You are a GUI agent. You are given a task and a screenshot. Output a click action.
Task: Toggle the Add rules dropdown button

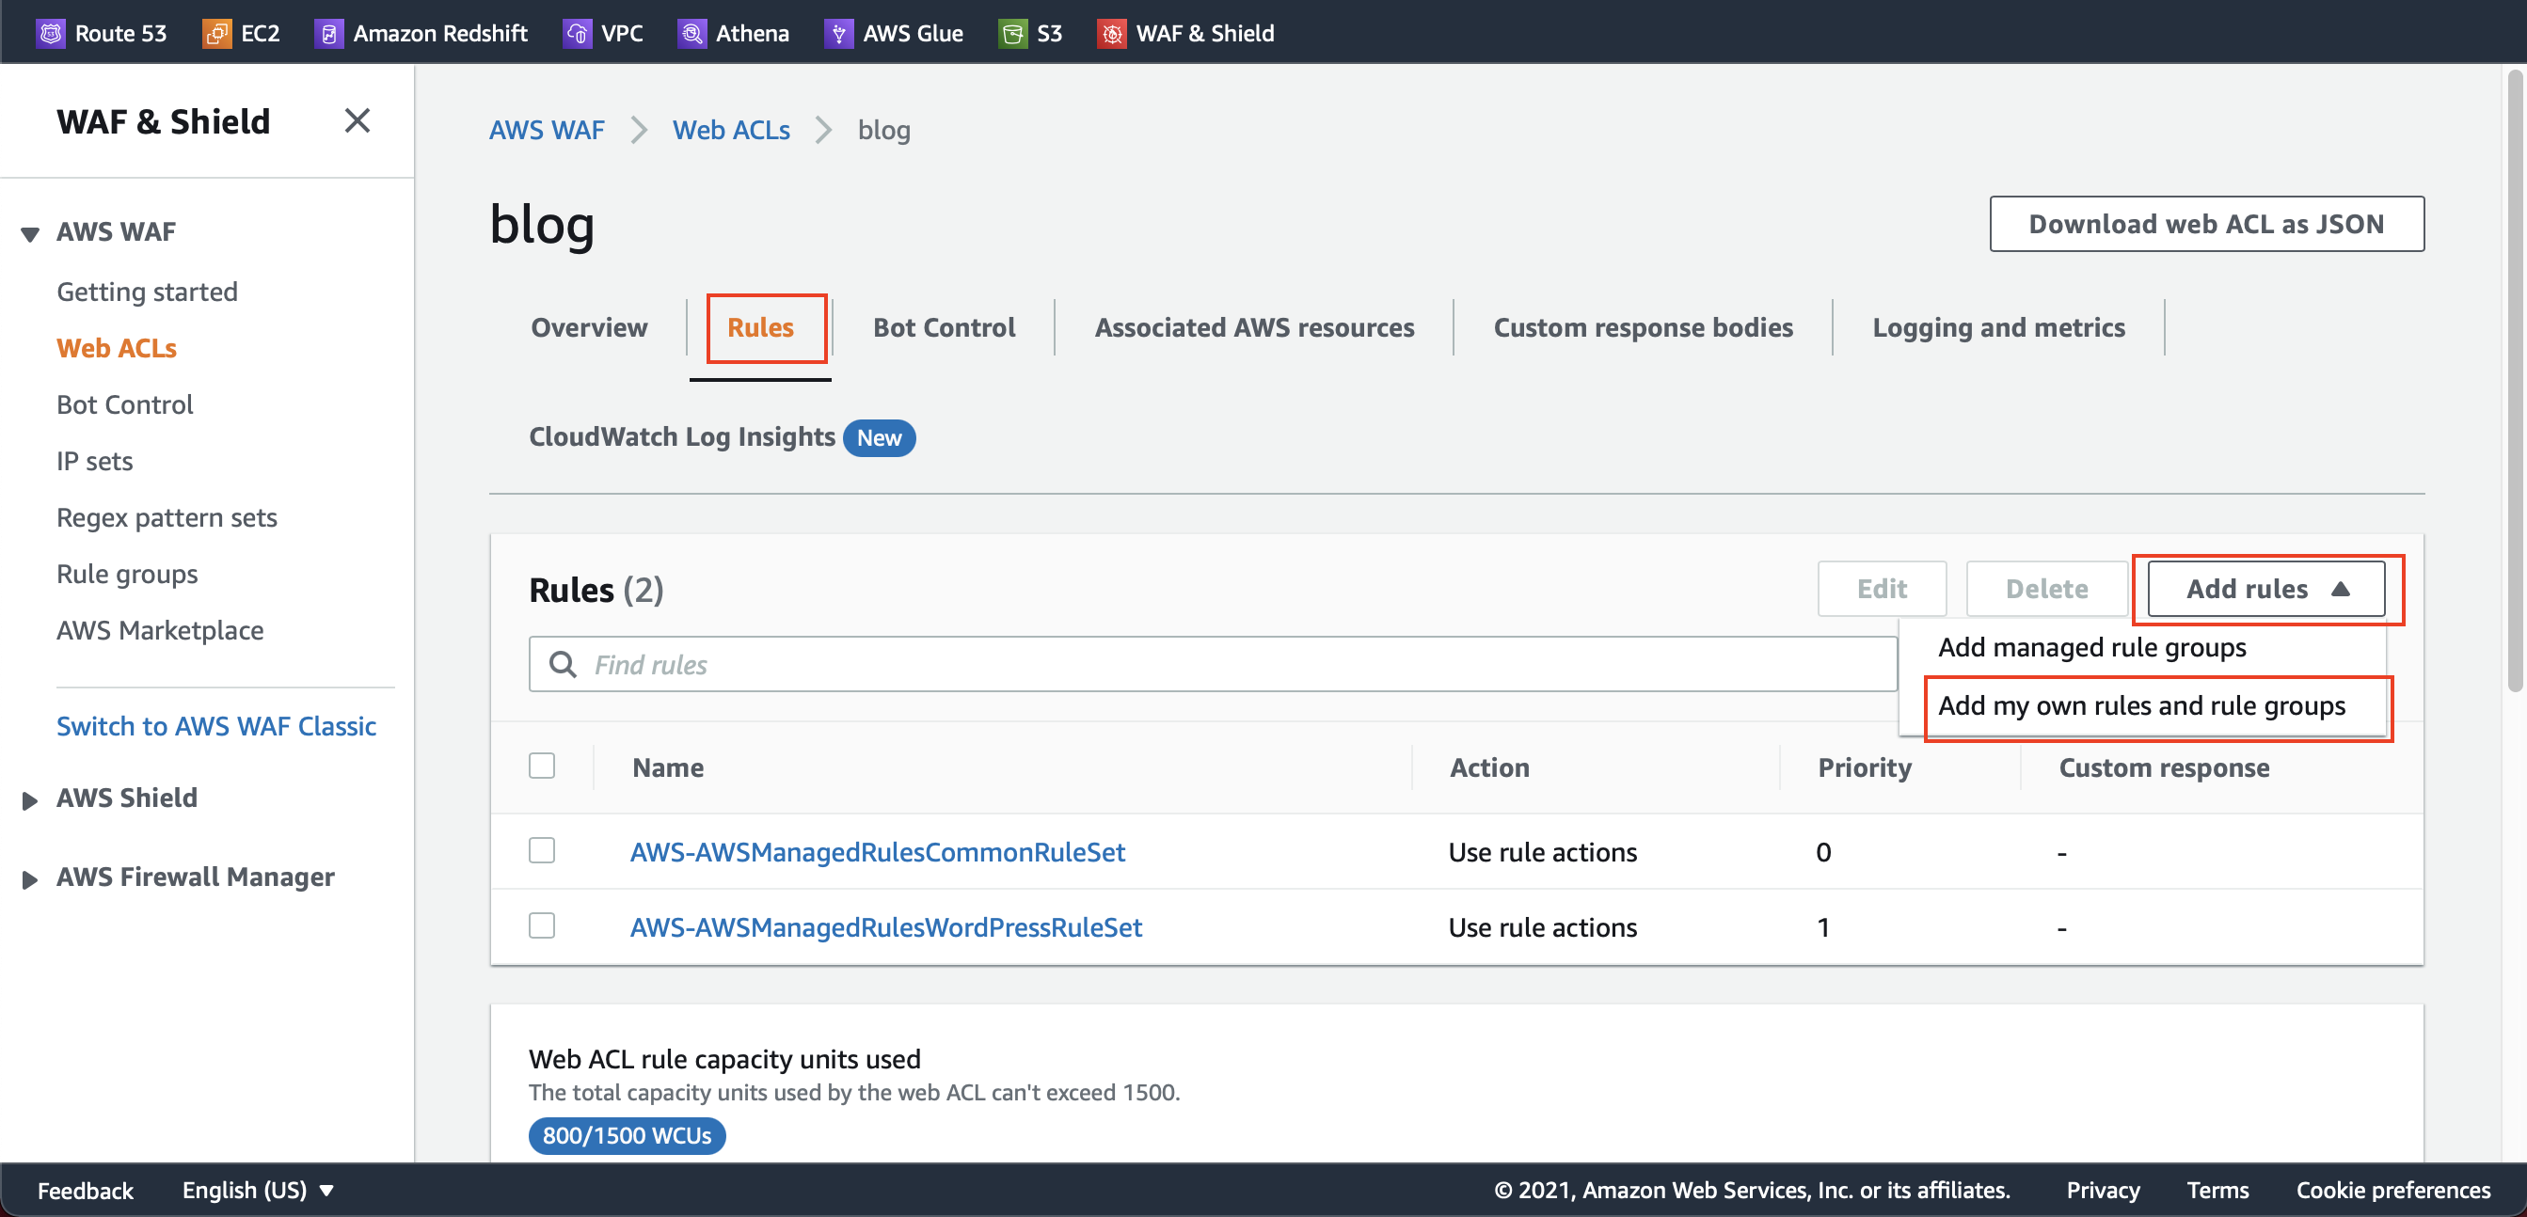2266,589
